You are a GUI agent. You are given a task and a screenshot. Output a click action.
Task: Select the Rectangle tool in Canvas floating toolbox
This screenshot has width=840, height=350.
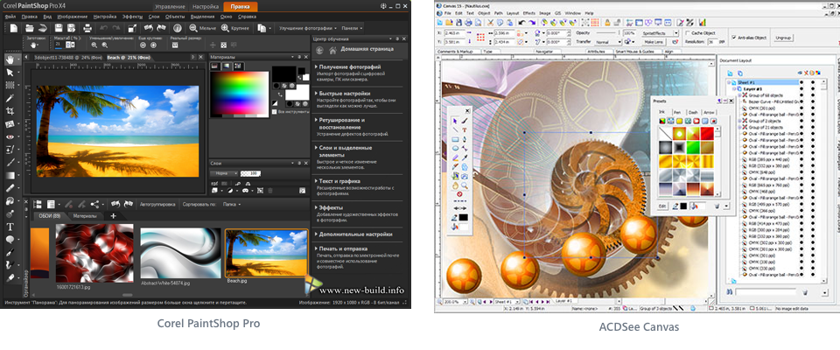pos(455,139)
